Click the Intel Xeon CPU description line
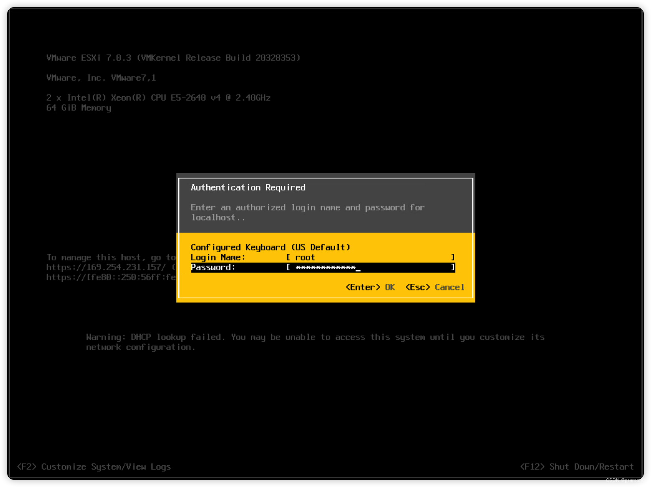Image resolution: width=651 pixels, height=487 pixels. [158, 97]
